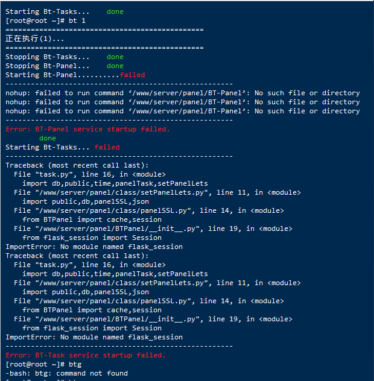Screen dimensions: 374x381
Task: Click '-bash: btg: command not found' message
Action: tap(66, 373)
